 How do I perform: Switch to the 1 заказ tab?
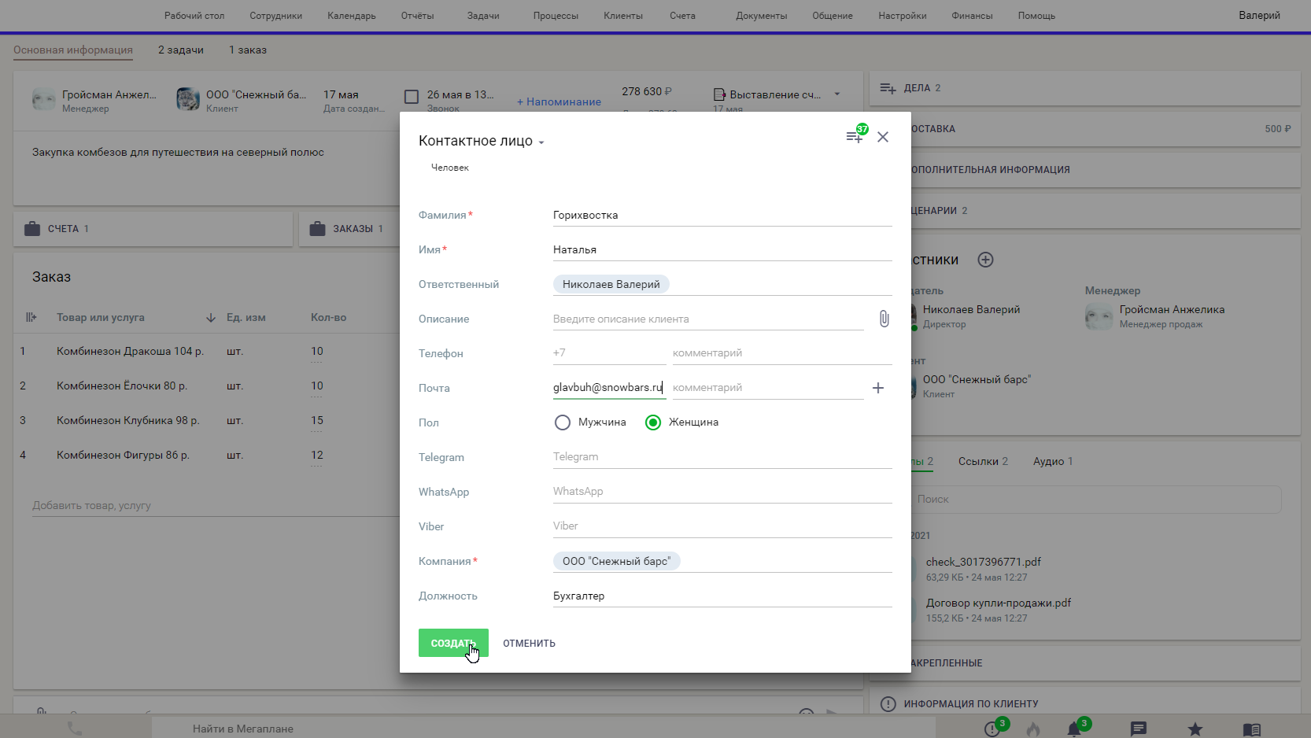(248, 50)
